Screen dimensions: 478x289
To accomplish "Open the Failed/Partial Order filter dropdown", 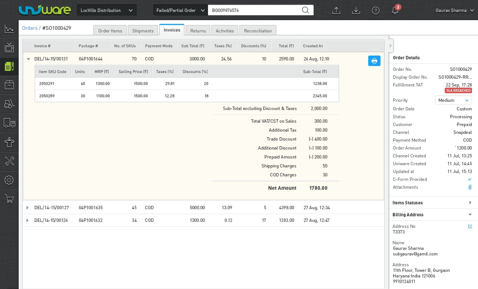I will click(x=180, y=10).
